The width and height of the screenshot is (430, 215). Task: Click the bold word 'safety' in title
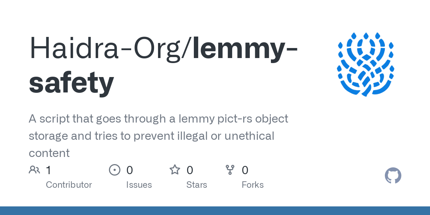71,82
